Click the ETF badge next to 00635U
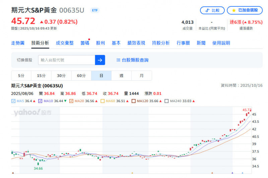The width and height of the screenshot is (268, 178). [95, 10]
